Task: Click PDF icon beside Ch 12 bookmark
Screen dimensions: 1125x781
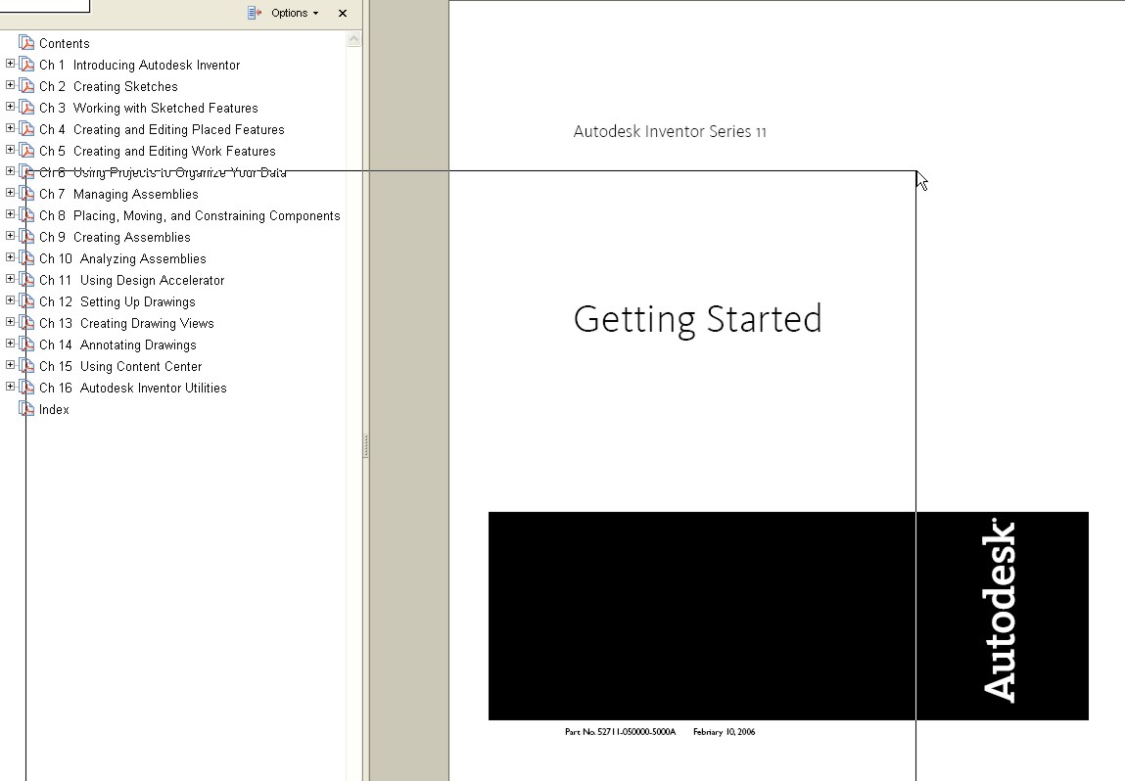Action: click(26, 301)
